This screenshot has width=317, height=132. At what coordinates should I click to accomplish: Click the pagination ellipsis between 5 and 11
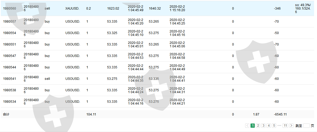[x=279, y=126]
